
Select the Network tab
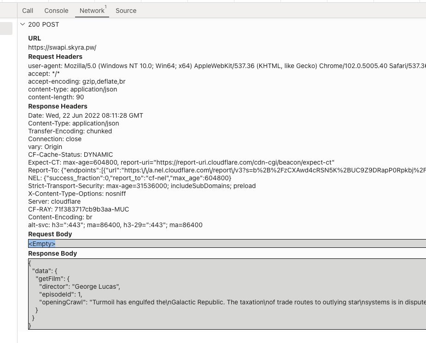coord(92,11)
